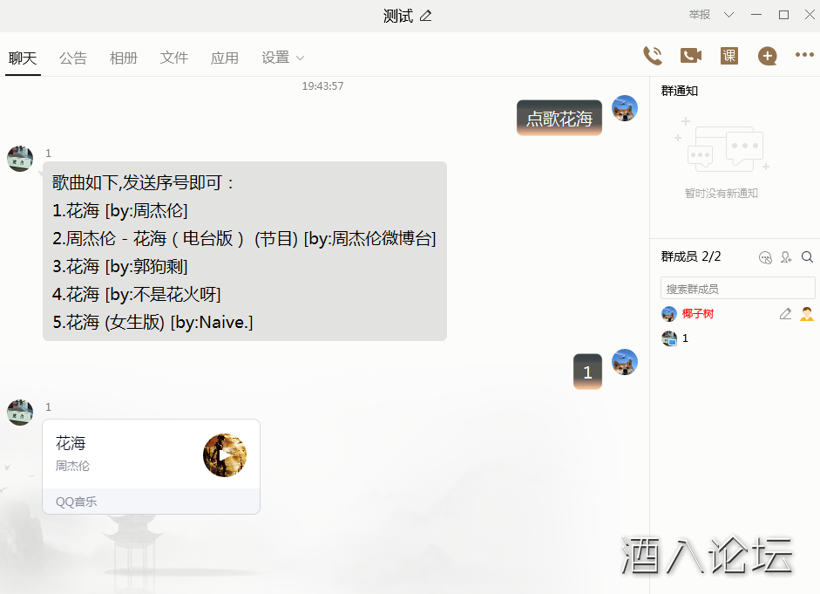
Task: Play the 花海 song card
Action: [x=225, y=454]
